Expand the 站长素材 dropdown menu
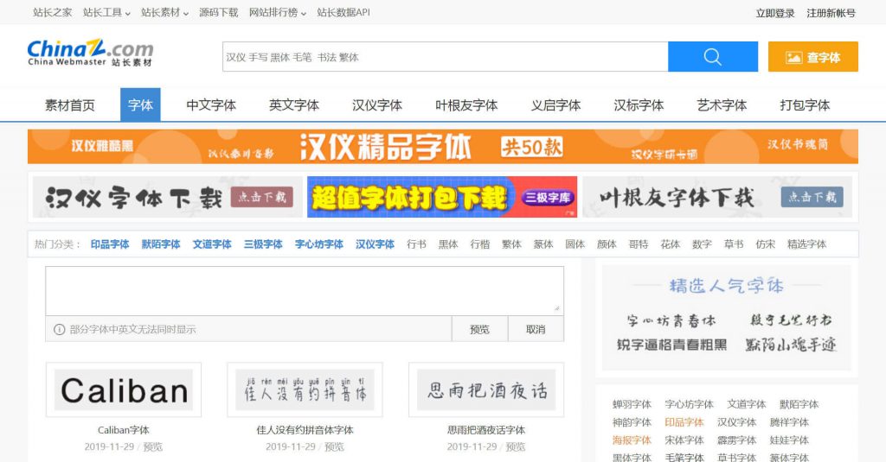 (x=165, y=13)
